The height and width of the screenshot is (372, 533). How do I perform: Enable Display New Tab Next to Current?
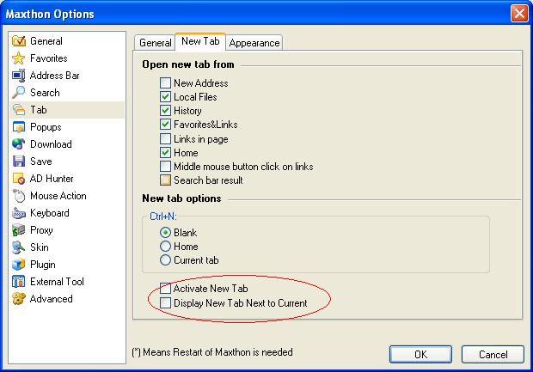[165, 302]
